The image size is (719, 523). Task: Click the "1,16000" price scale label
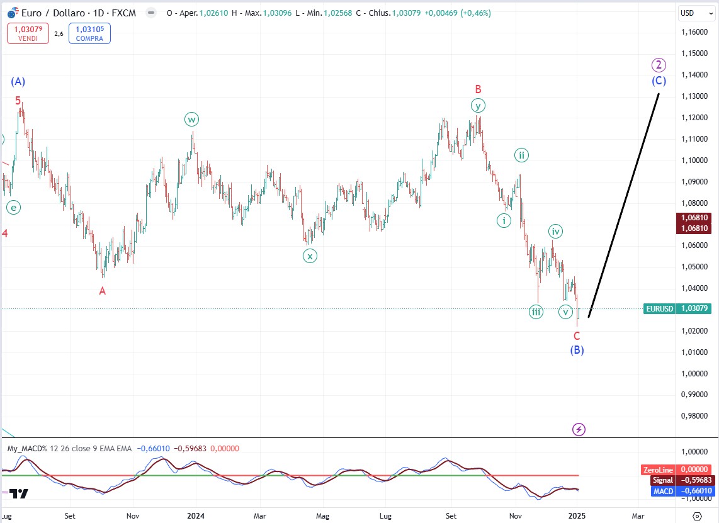694,32
